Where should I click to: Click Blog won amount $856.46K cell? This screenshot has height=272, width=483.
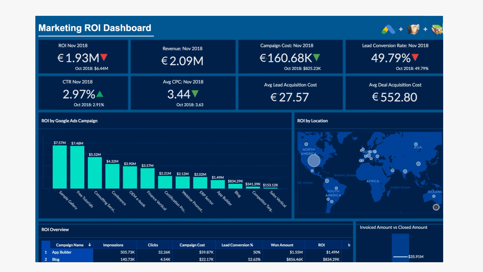[284, 259]
